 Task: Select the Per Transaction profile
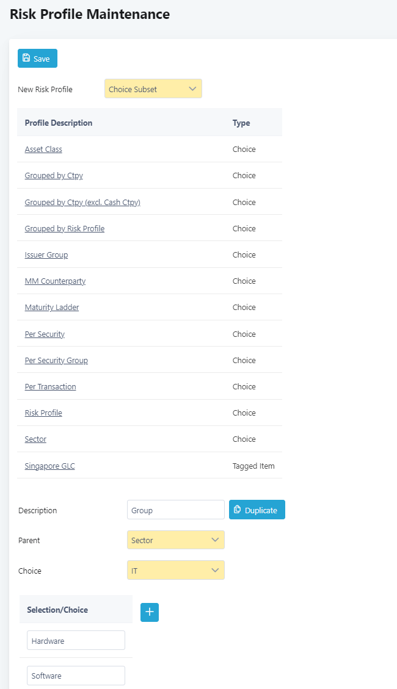(x=50, y=387)
